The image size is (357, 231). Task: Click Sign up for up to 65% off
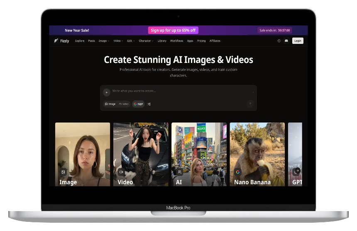pyautogui.click(x=173, y=30)
